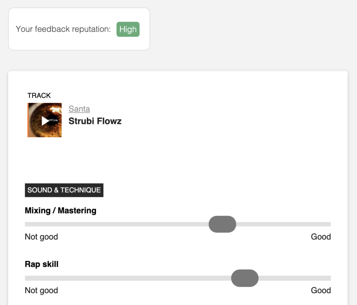Click the Not good label under Rap skill

click(41, 290)
